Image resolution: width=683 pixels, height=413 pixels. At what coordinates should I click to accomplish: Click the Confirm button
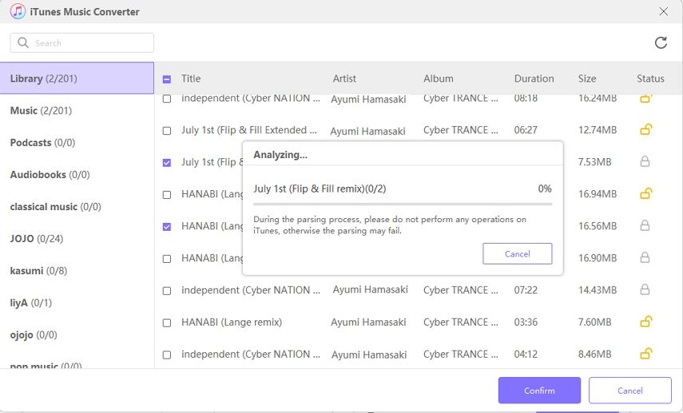(539, 391)
